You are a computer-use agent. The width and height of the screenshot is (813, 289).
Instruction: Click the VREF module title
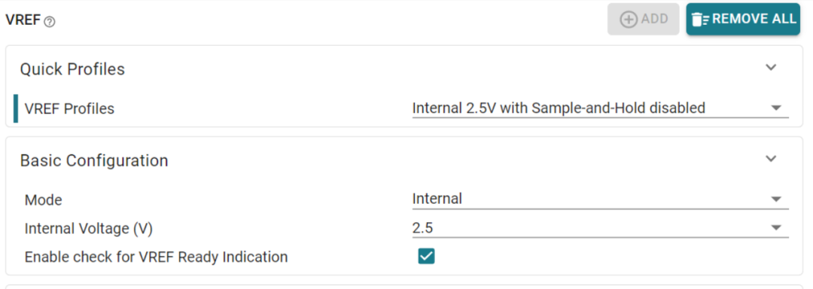coord(23,21)
